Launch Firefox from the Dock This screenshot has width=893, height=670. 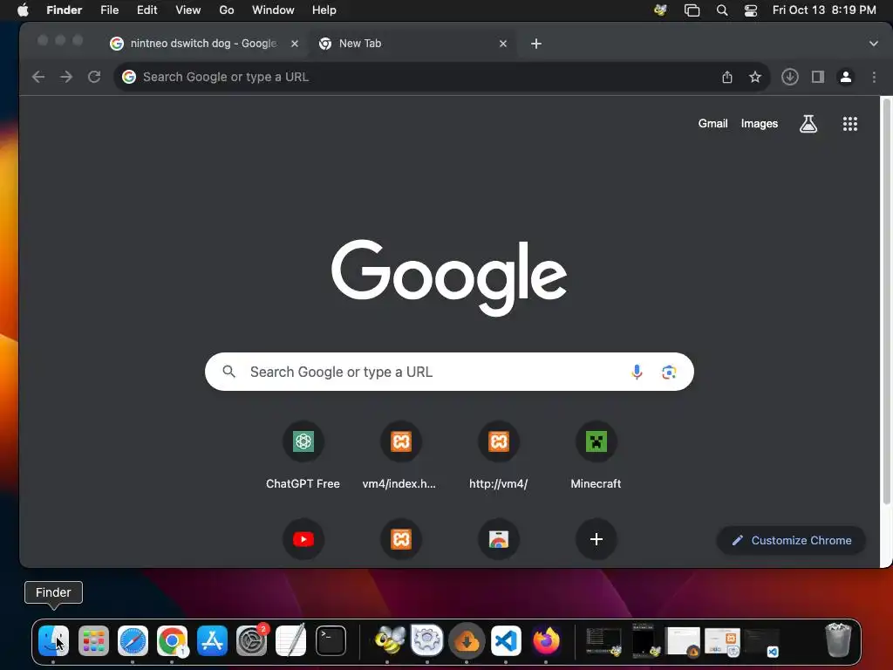pos(546,640)
